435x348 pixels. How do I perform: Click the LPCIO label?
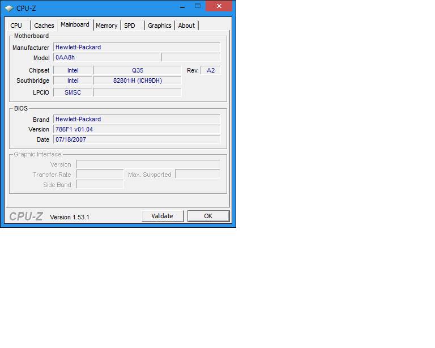(x=41, y=93)
